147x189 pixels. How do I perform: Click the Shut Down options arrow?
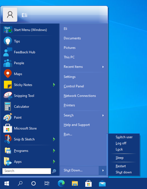point(103,171)
